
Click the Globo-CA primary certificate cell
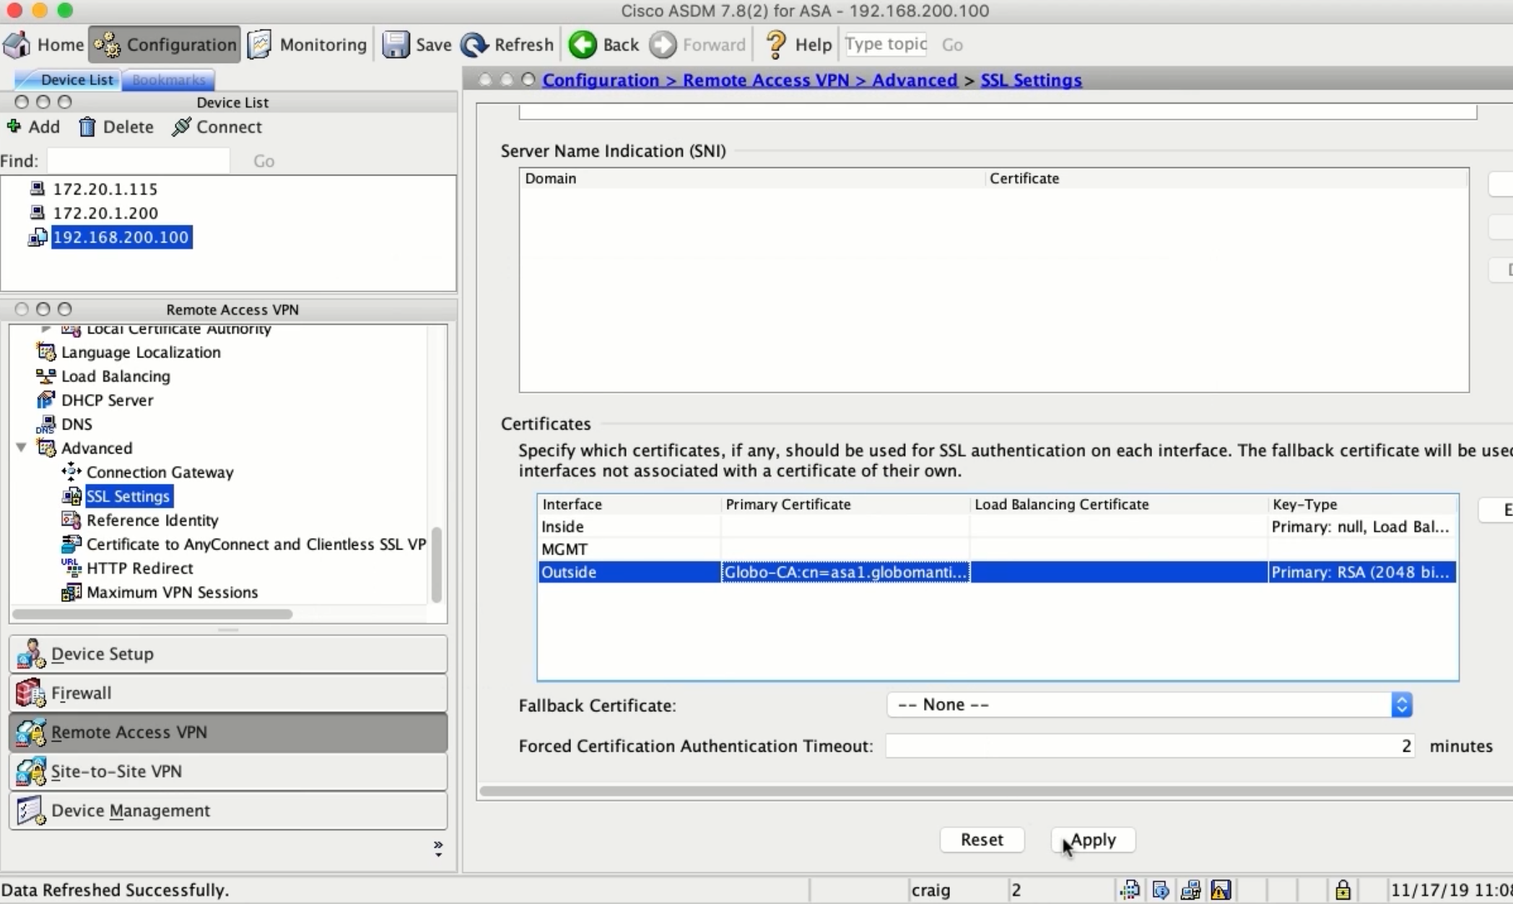tap(845, 572)
